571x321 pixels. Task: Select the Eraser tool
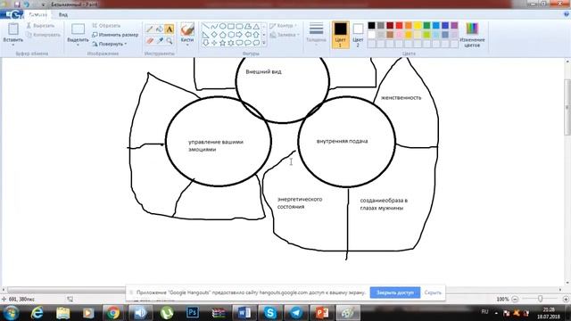click(149, 41)
